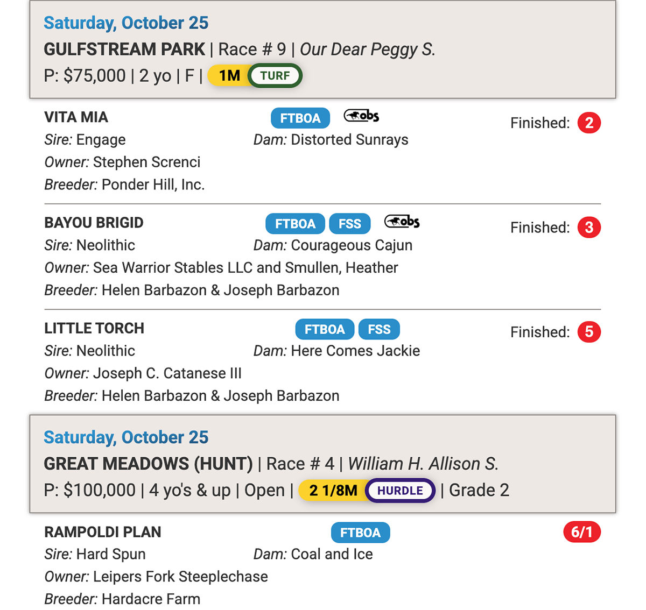Screen dimensions: 646x610
Task: Click the FTBOA badge for Little Torch
Action: click(325, 329)
